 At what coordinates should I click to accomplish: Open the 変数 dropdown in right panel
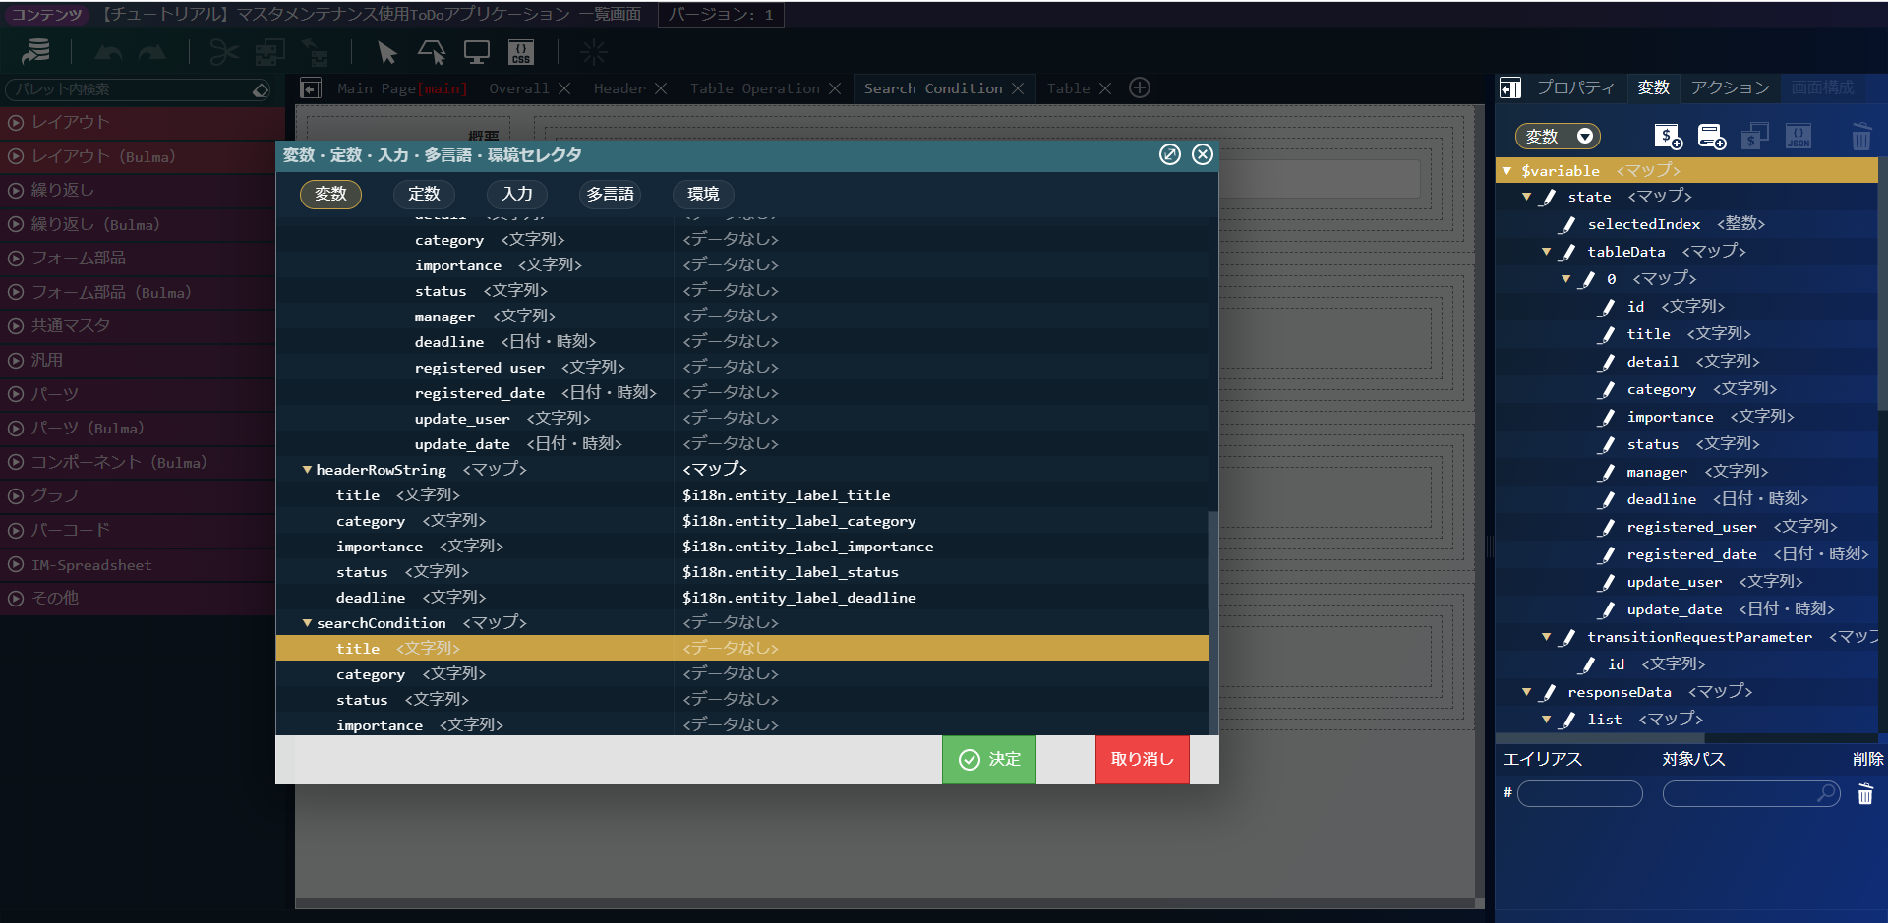[x=1558, y=136]
